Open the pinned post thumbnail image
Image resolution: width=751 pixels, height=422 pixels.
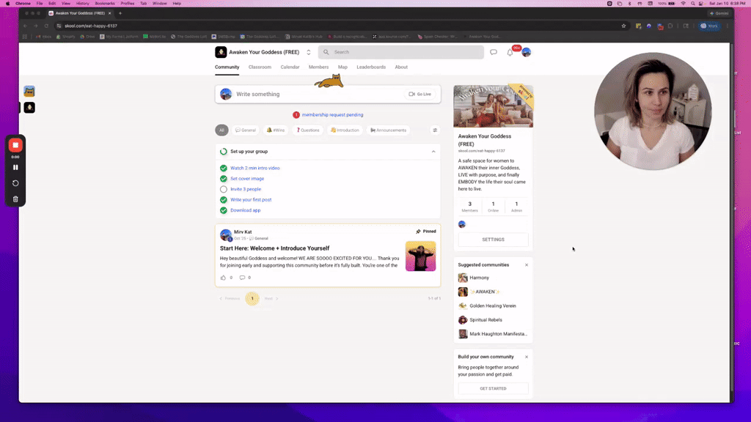click(x=420, y=256)
